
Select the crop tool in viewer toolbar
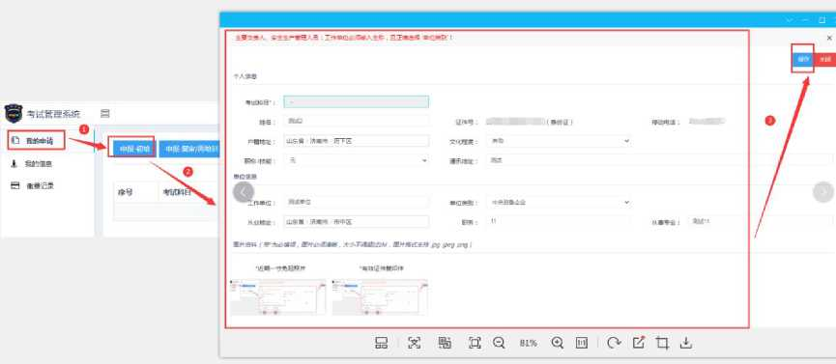(662, 343)
